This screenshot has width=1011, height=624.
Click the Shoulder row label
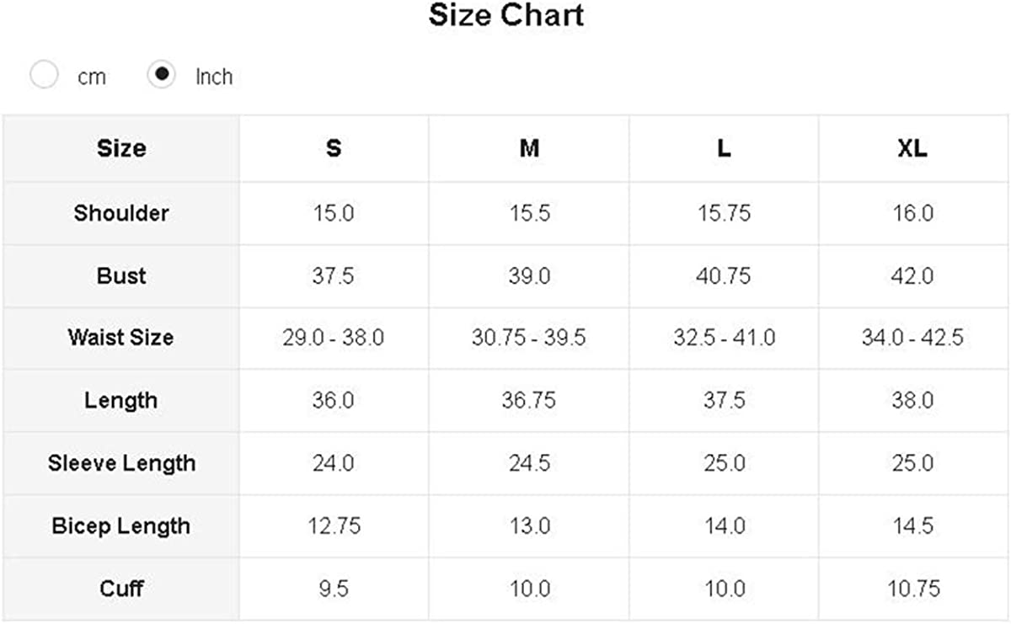tap(121, 213)
